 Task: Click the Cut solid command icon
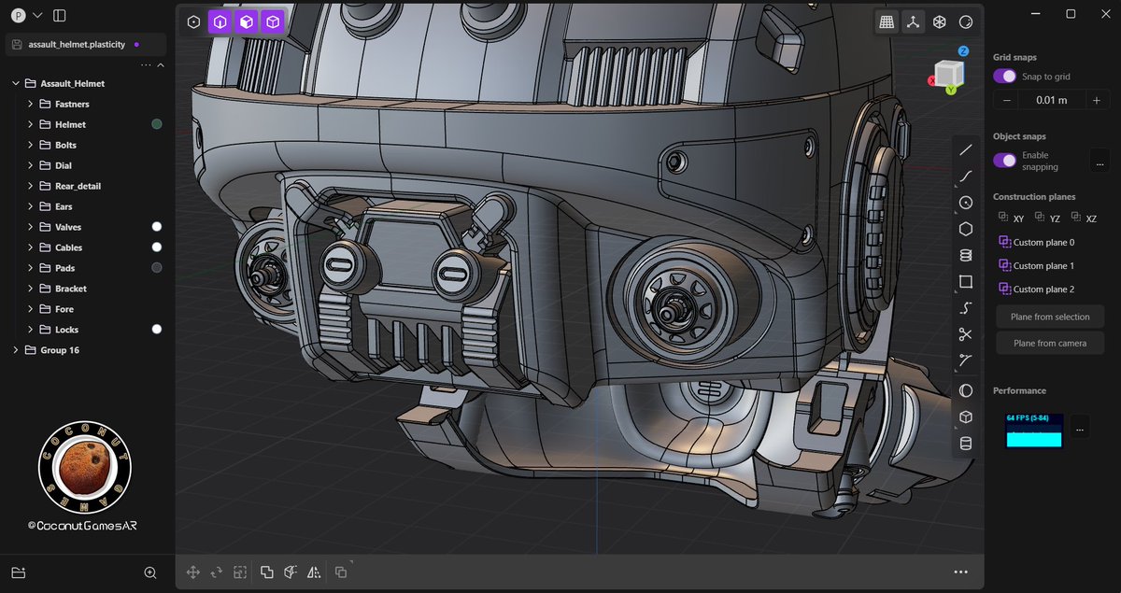(291, 572)
